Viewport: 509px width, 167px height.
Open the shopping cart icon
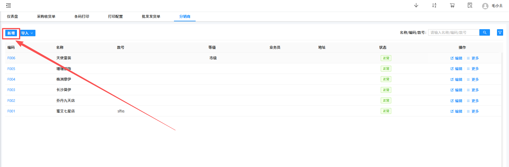point(452,6)
